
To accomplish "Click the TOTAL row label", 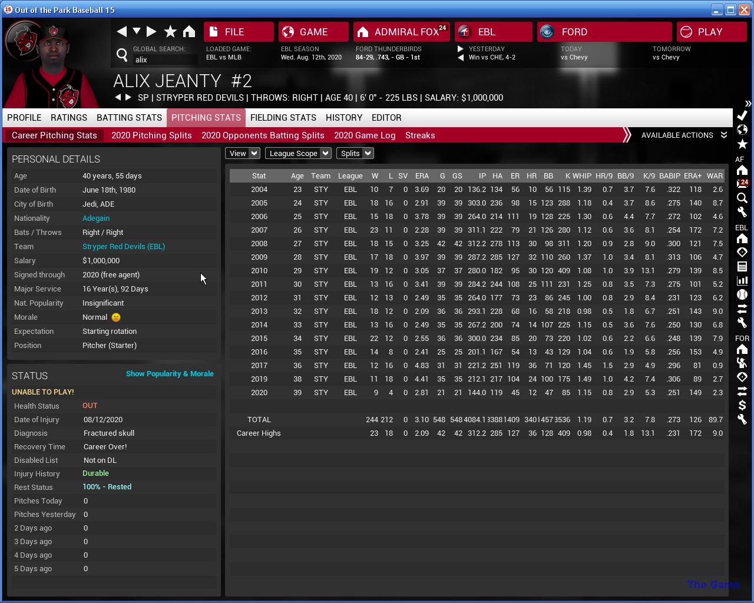I will tap(259, 420).
